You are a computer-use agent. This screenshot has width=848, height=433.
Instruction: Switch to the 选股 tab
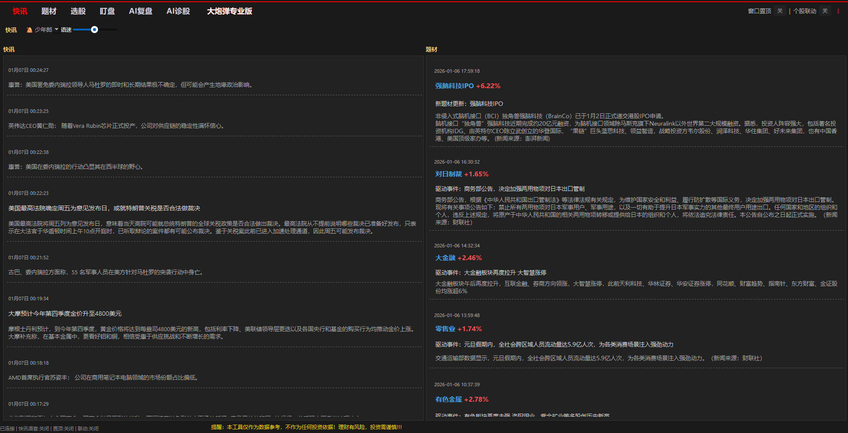pos(78,11)
